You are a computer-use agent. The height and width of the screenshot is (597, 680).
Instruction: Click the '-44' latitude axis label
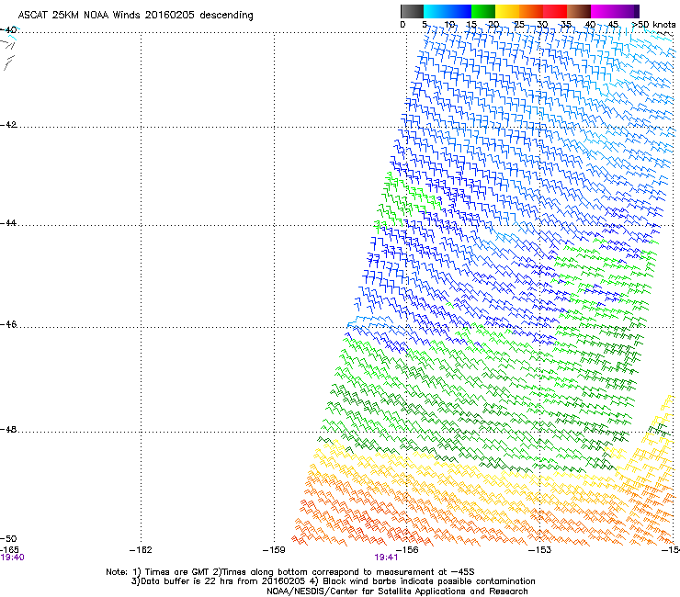click(x=8, y=223)
